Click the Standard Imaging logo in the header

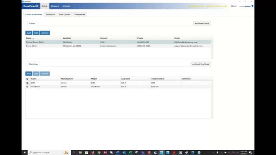(246, 6)
